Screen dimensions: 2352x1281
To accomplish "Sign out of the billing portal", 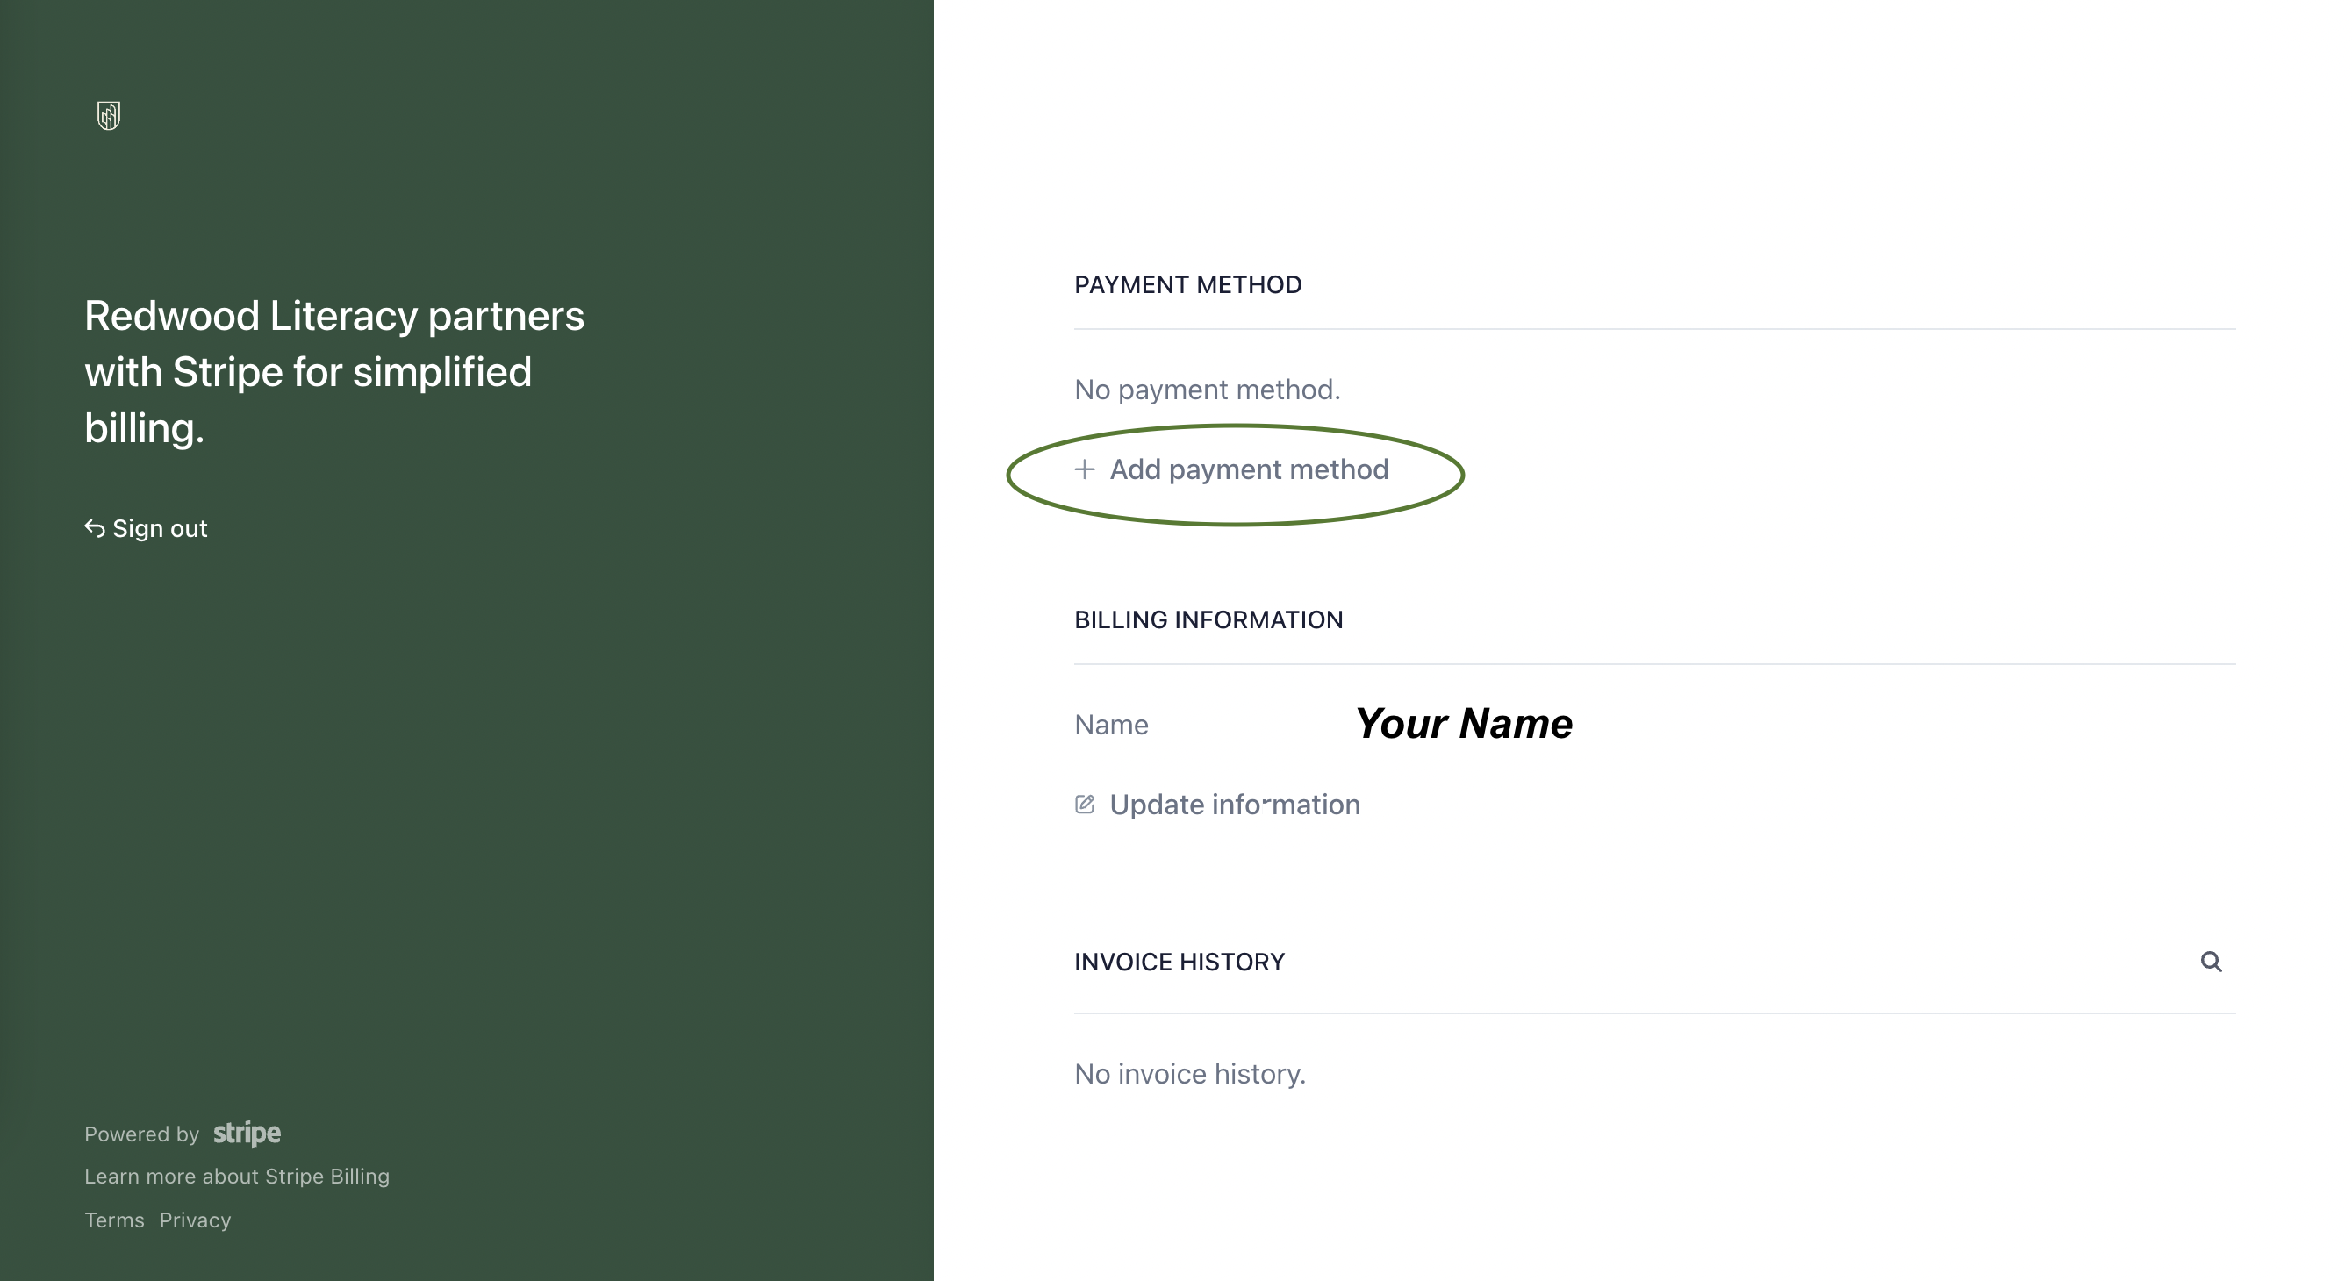I will click(x=146, y=529).
